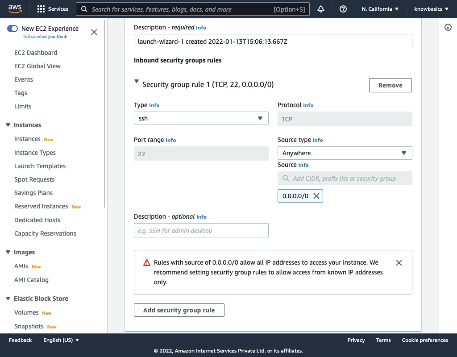Open the info panel icon at right edge
Screen dimensions: 457x357
tap(448, 27)
